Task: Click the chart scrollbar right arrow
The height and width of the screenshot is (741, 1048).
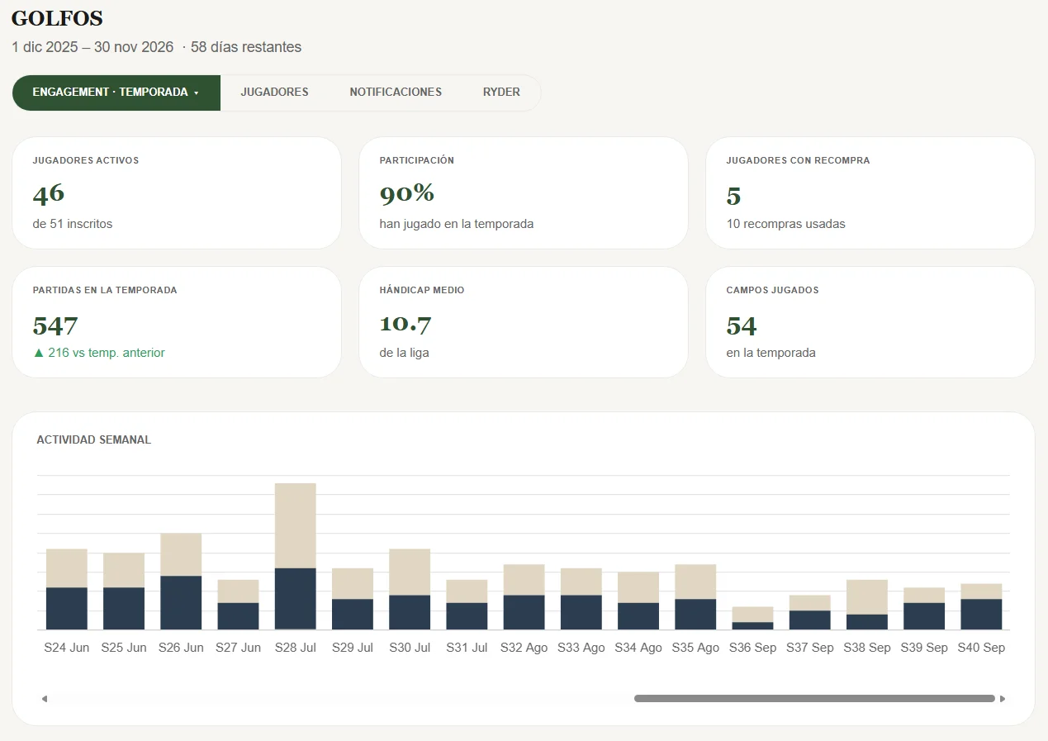Action: [1003, 699]
